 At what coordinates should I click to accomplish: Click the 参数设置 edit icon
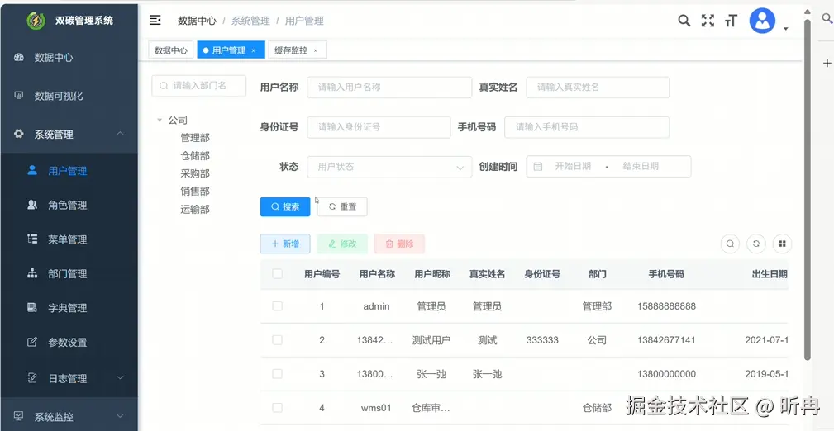pyautogui.click(x=32, y=342)
